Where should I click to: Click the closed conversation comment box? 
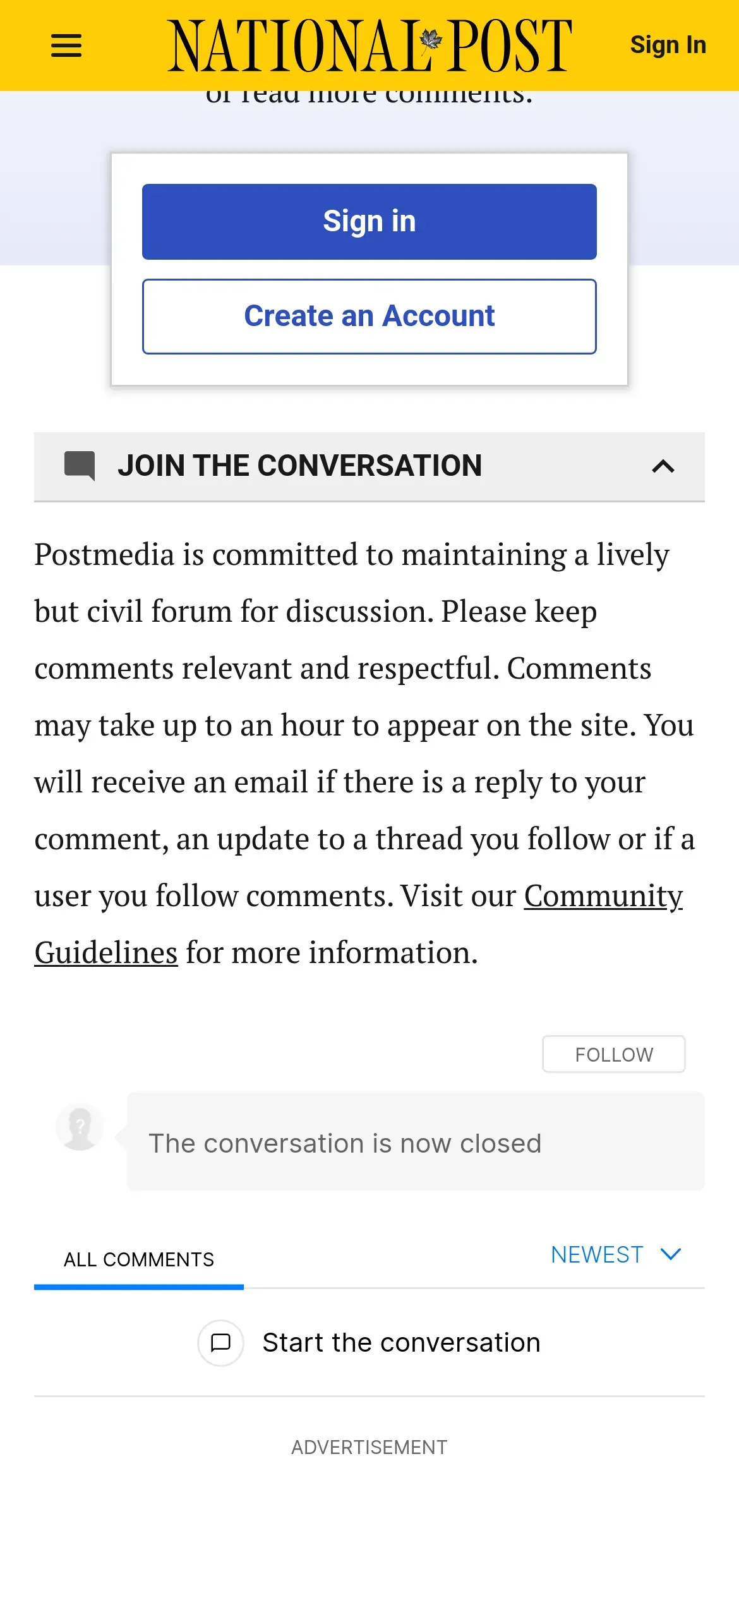[x=415, y=1141]
